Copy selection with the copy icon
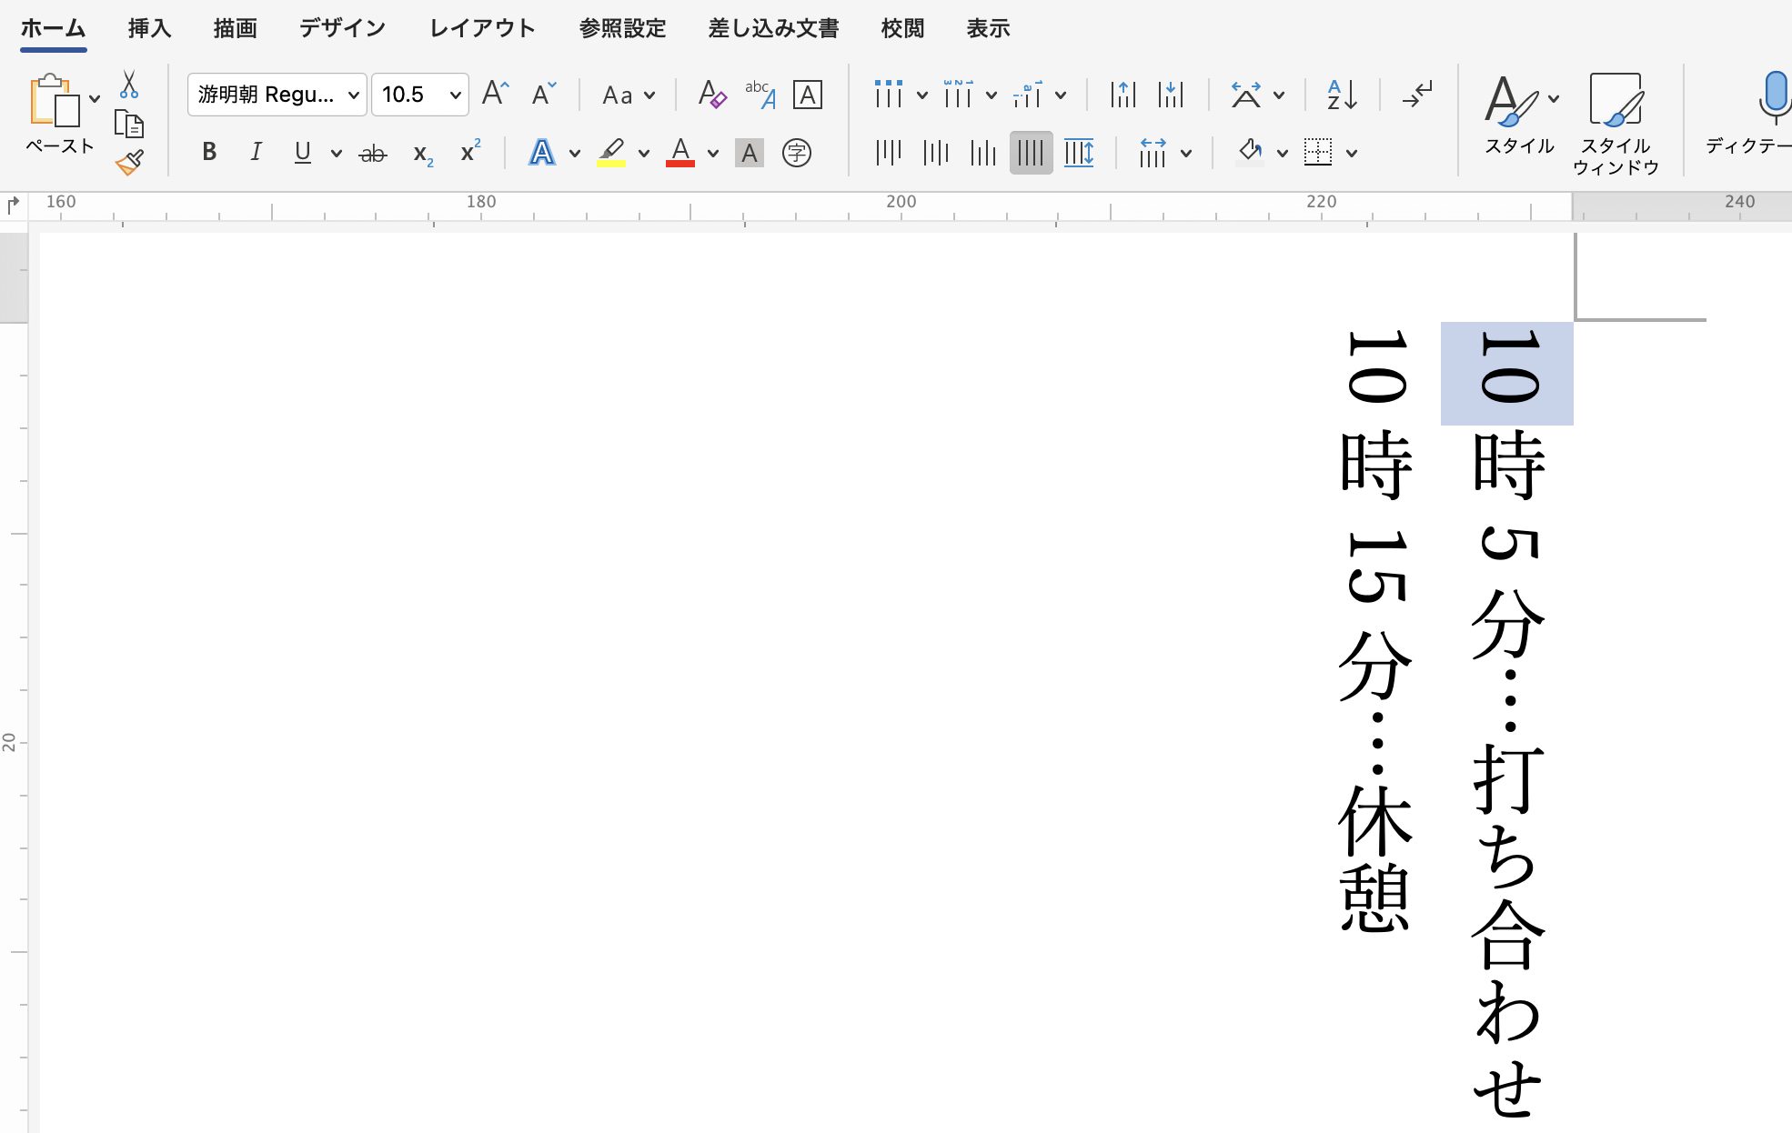Screen dimensions: 1792x1133 tap(129, 123)
